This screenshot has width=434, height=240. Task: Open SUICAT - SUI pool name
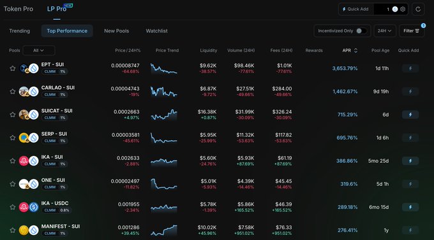(x=57, y=111)
